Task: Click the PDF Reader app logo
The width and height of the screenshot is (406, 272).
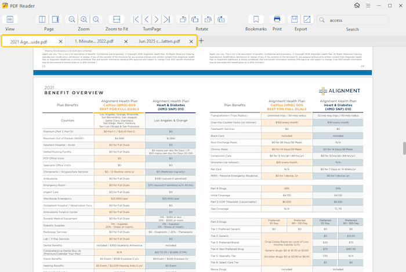Action: 5,5
